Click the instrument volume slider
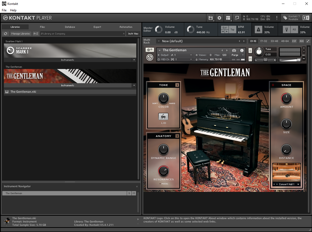312x232 pixels. tap(290, 60)
